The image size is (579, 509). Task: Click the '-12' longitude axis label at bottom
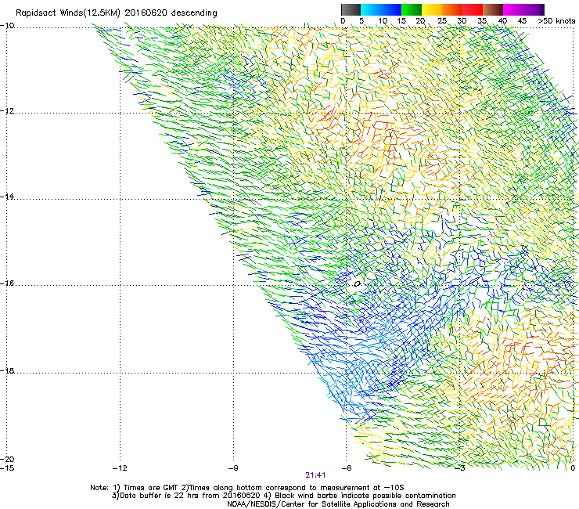click(120, 468)
